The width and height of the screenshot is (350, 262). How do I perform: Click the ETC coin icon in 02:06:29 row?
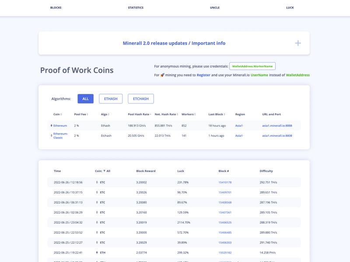pyautogui.click(x=97, y=212)
